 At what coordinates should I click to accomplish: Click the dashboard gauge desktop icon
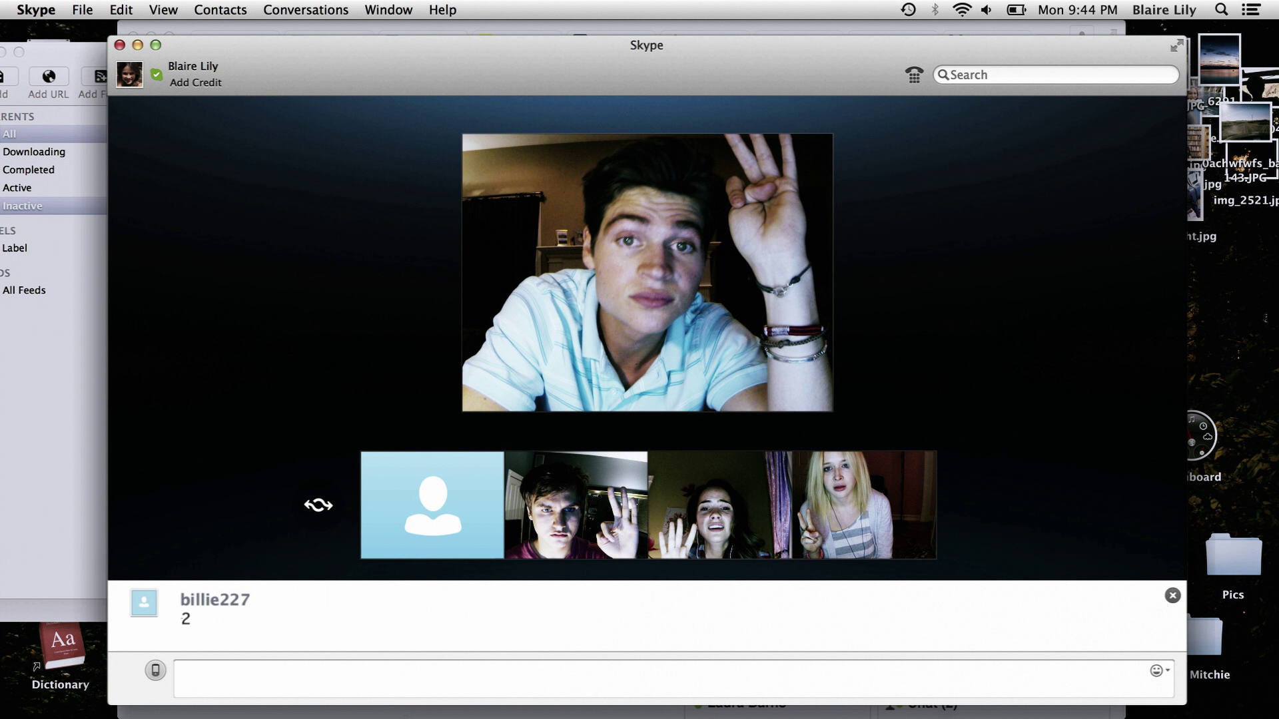1201,435
